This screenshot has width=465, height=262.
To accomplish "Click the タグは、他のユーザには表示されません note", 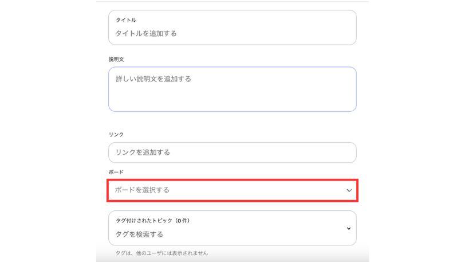I will 161,253.
